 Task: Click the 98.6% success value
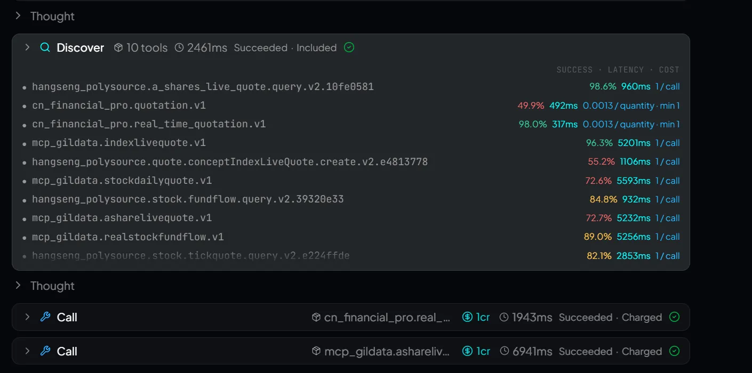click(603, 86)
